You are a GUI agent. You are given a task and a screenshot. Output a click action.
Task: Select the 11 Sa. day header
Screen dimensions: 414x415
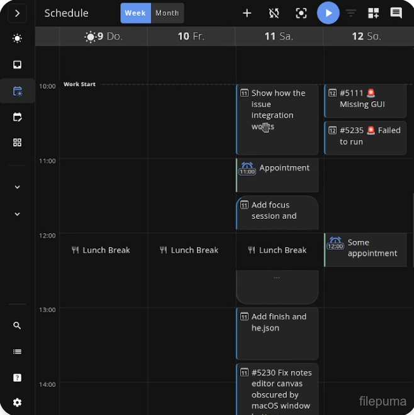[x=279, y=36]
